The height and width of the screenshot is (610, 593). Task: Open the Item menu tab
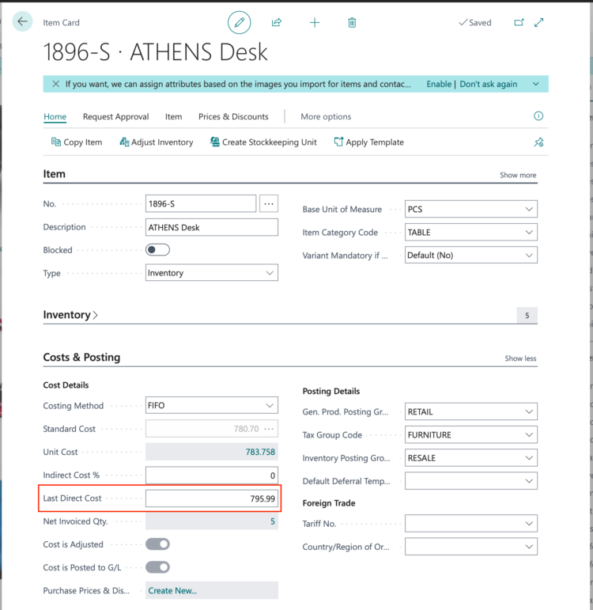click(173, 116)
